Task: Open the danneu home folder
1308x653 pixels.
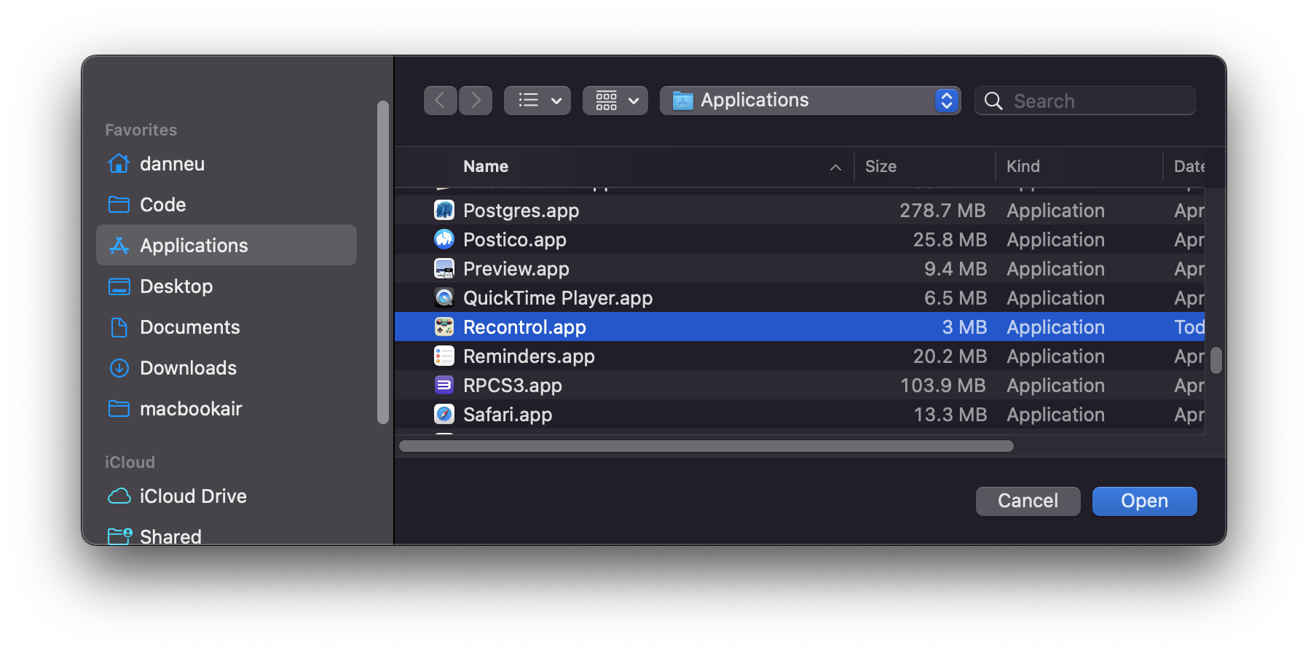Action: pos(226,163)
